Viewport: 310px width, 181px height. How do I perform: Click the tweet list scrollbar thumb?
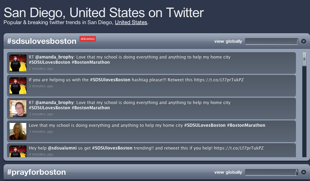(x=304, y=59)
